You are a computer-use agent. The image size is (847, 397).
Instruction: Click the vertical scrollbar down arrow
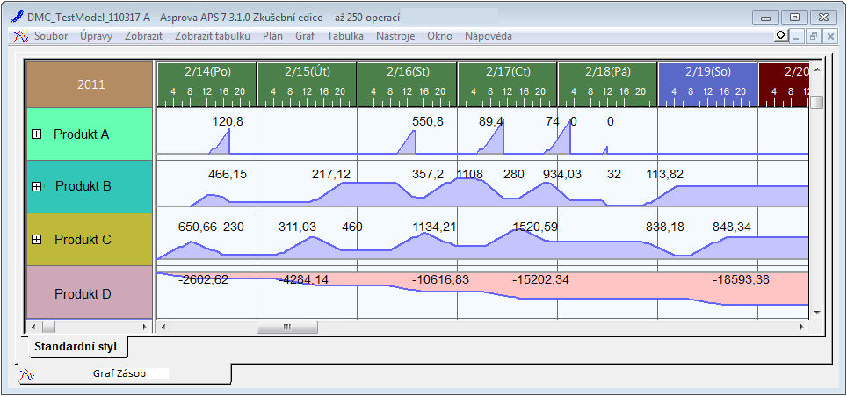point(817,312)
